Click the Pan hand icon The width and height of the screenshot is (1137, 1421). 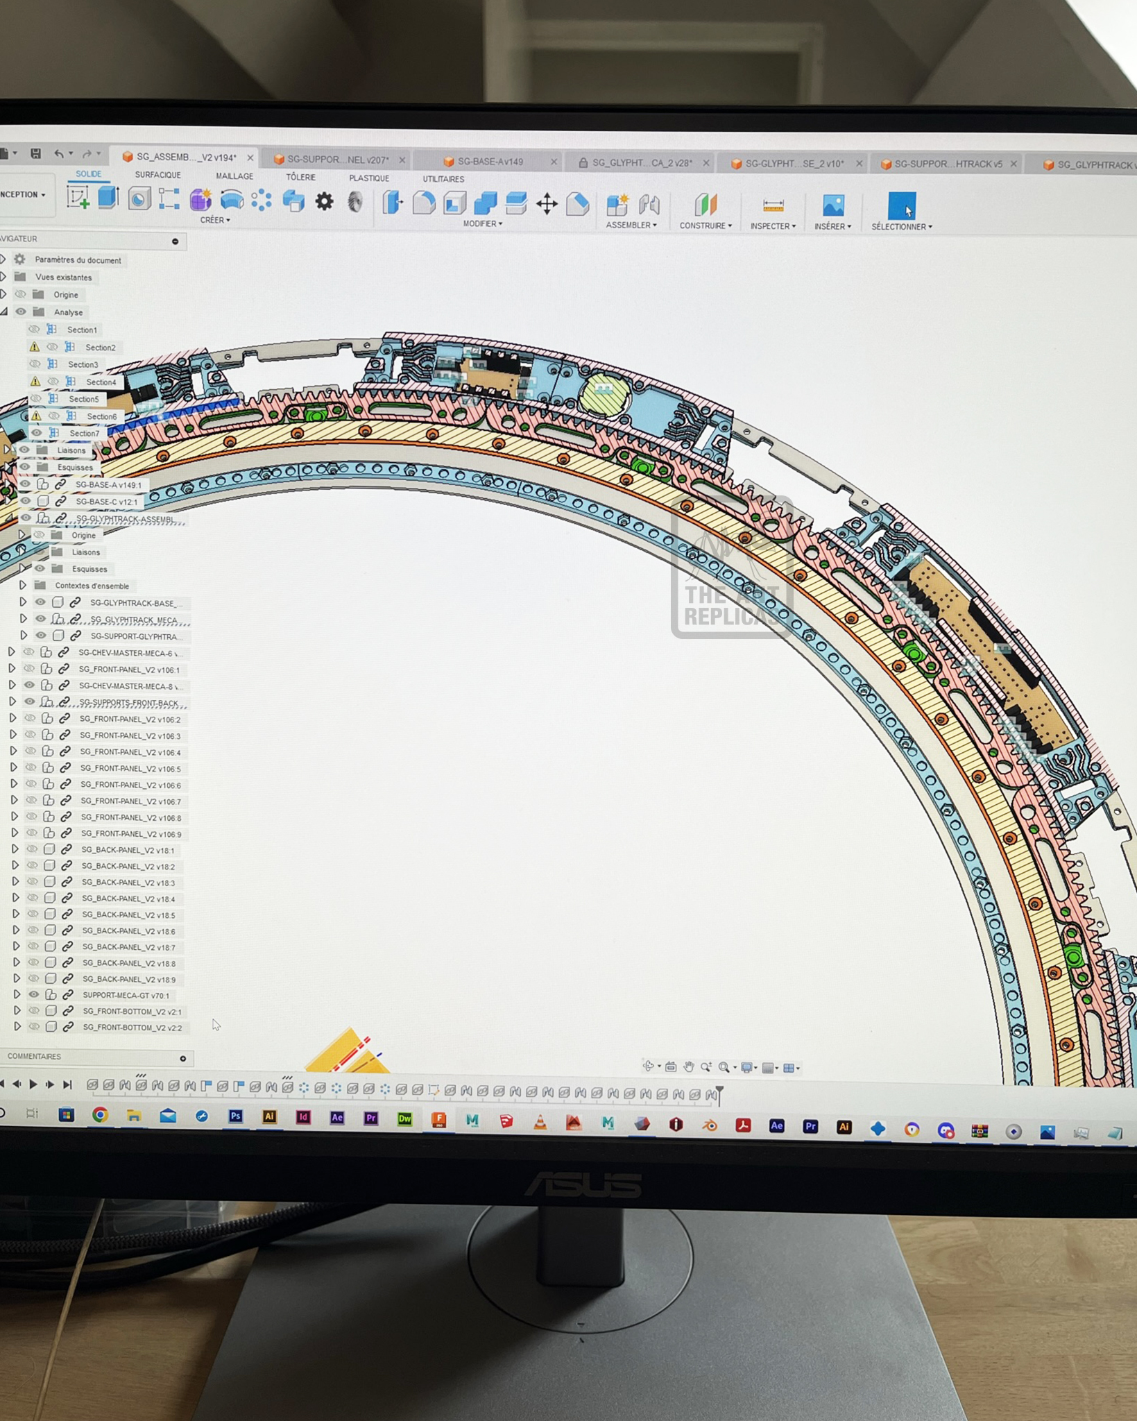[688, 1067]
